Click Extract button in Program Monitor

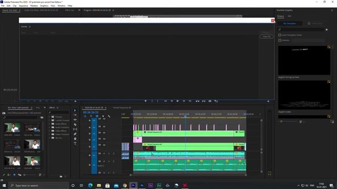(x=204, y=101)
